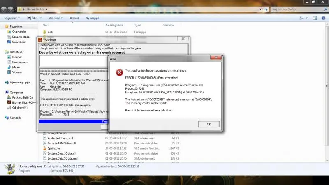Open the Packard Bell (C:) drive

pyautogui.click(x=23, y=97)
